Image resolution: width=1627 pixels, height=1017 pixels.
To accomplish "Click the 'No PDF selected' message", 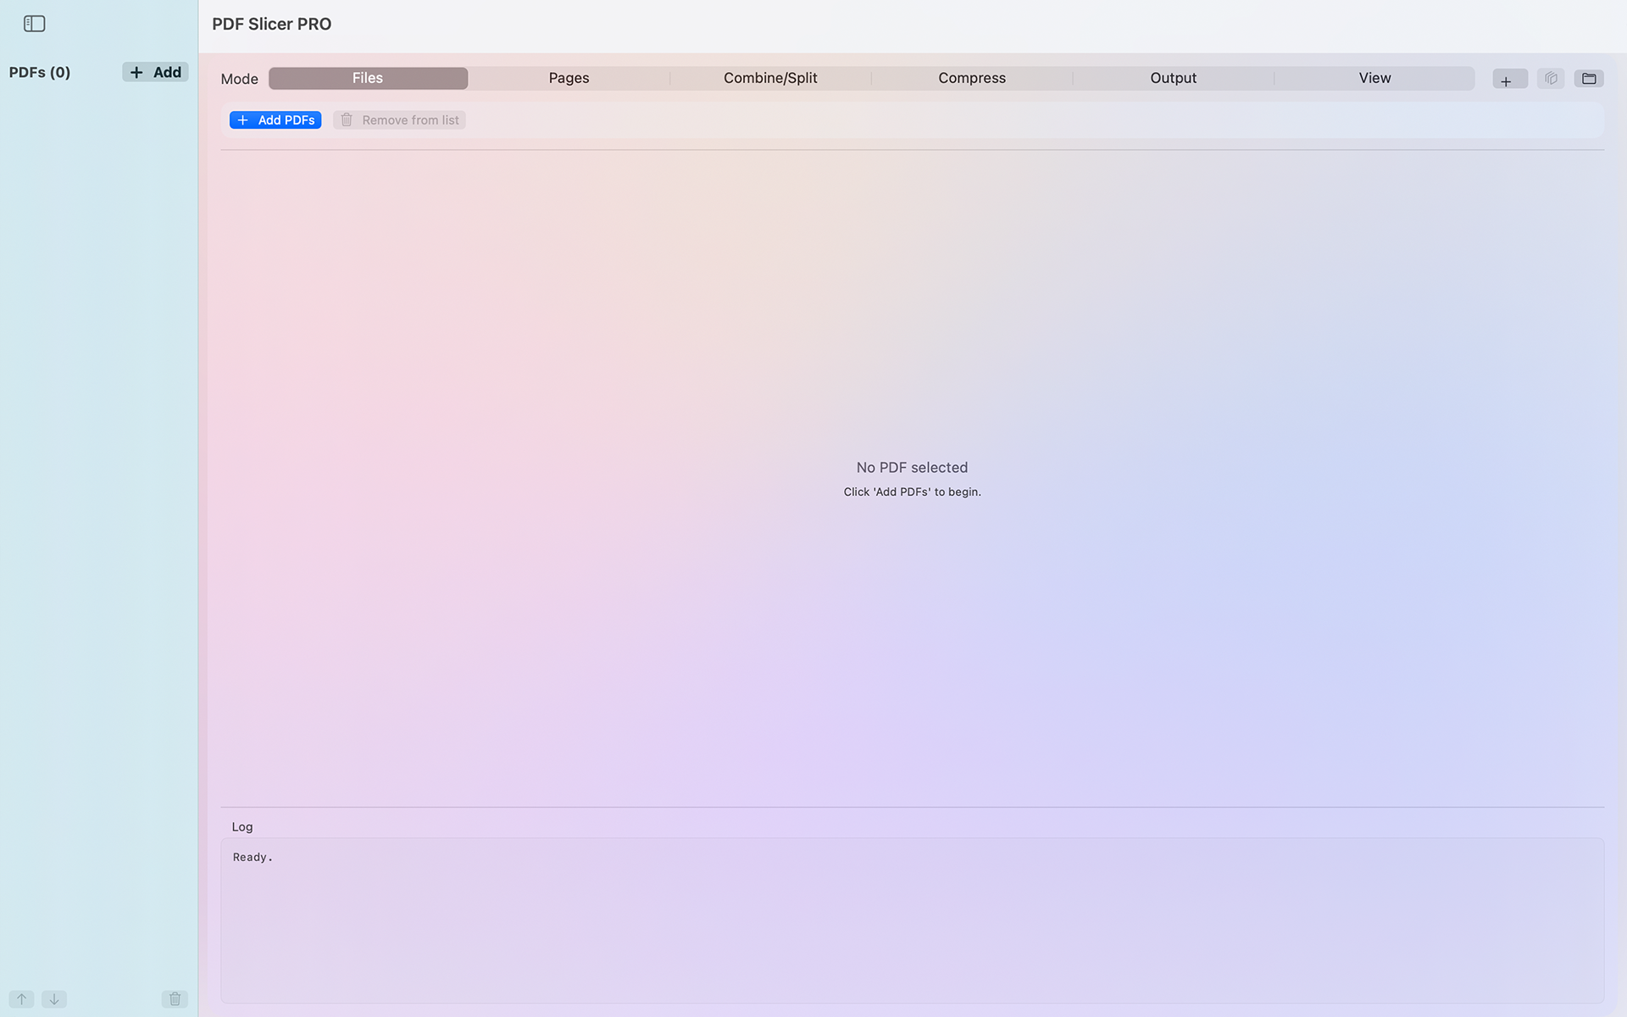I will (912, 468).
